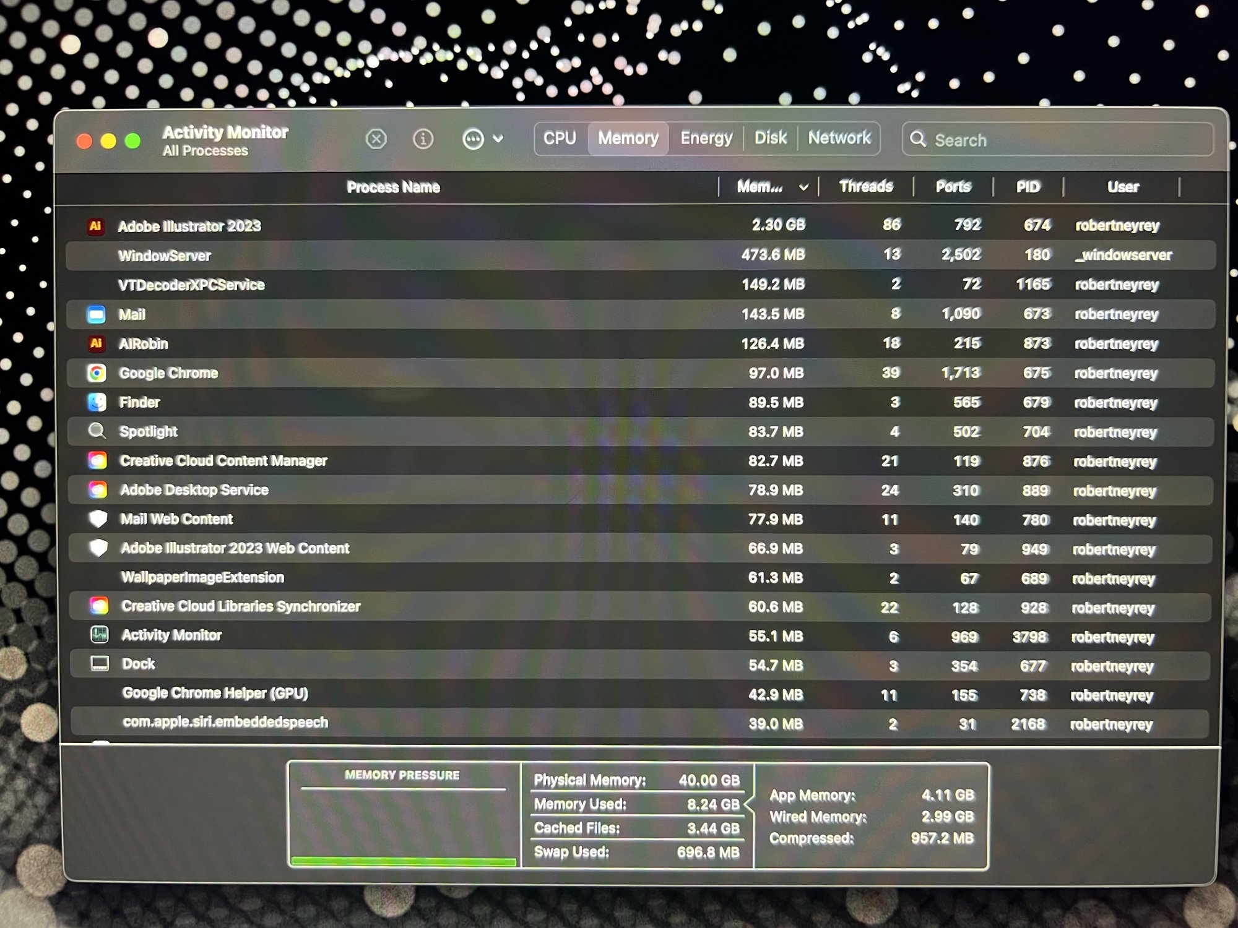
Task: Click the Memory Pressure graph
Action: tap(403, 823)
